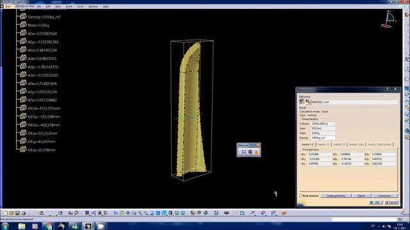410x230 pixels.
Task: Select the A1x=0,031867934 tree entry
Action: 42,34
